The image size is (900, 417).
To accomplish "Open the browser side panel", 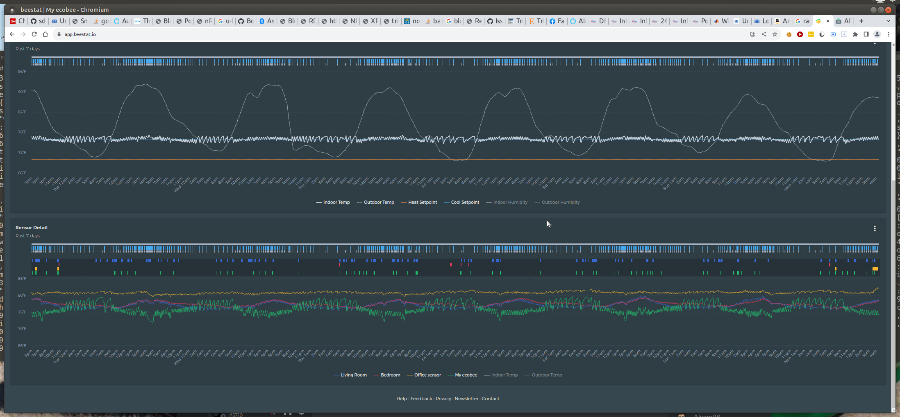I will (x=866, y=34).
